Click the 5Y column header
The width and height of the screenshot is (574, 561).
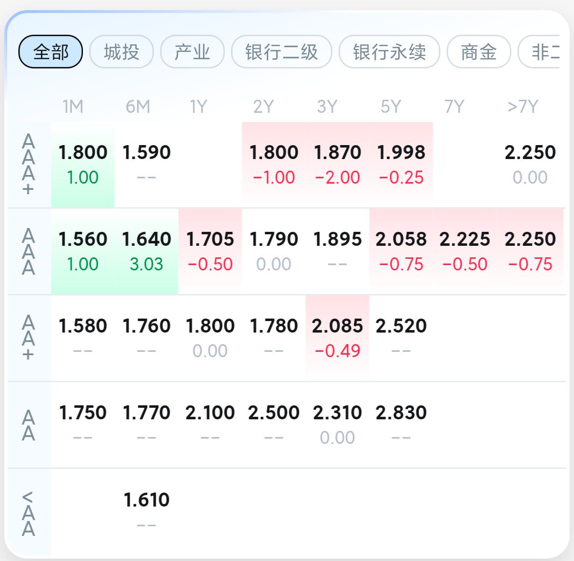[391, 107]
